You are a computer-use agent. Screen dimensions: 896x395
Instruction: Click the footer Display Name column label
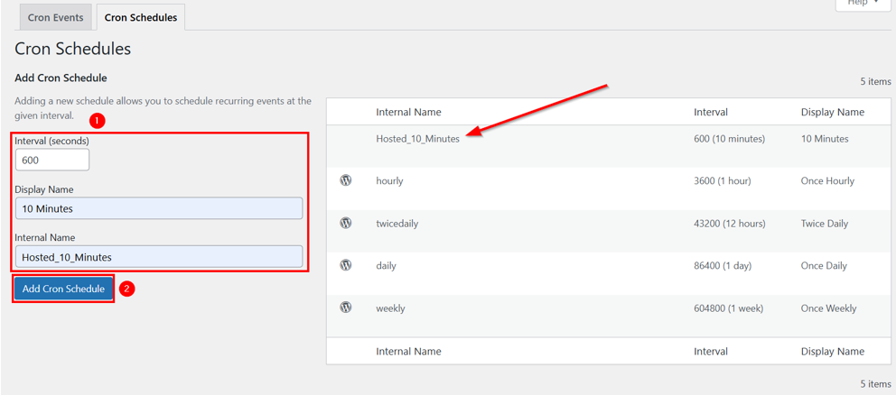coord(833,351)
